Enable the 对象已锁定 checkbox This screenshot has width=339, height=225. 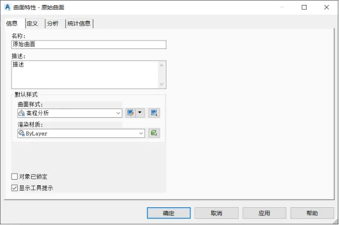click(x=15, y=177)
